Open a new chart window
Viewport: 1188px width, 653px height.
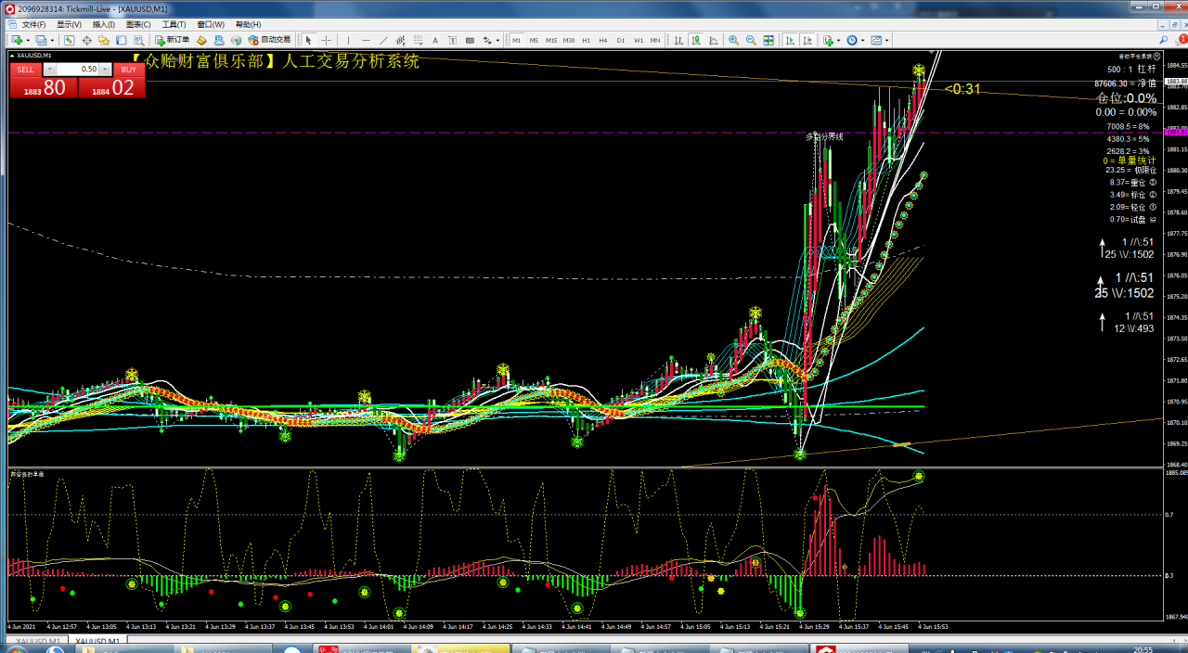pyautogui.click(x=17, y=40)
